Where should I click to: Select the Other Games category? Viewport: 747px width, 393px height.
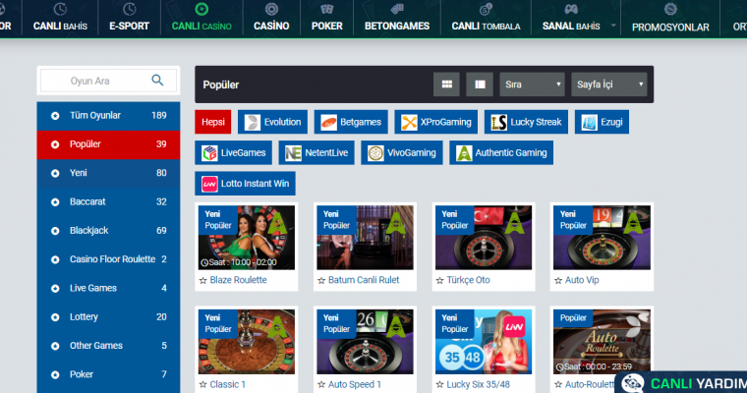pyautogui.click(x=109, y=346)
